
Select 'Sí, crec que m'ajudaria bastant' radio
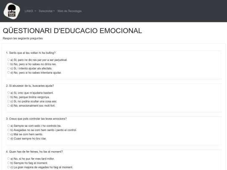tap(8, 93)
